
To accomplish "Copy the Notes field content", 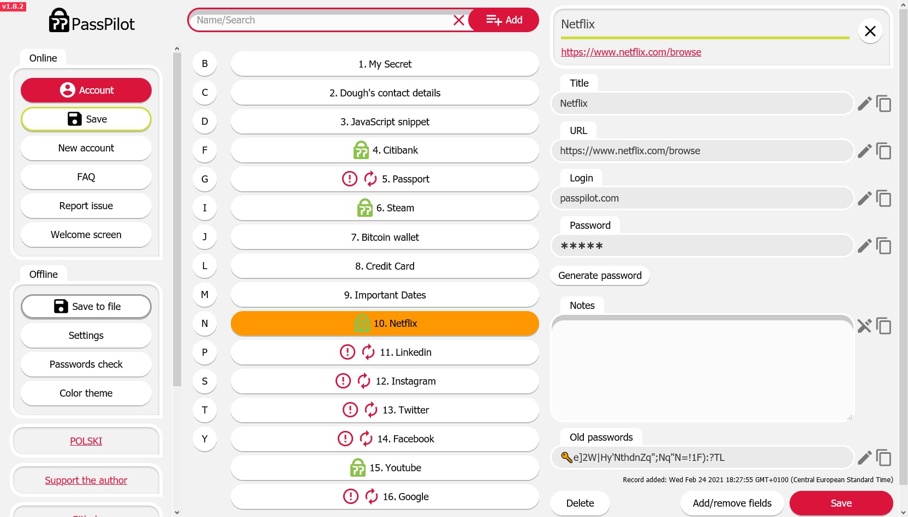I will point(883,326).
